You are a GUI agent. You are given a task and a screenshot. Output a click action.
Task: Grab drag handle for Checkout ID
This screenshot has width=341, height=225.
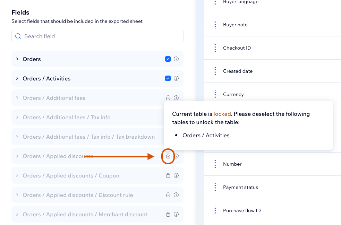[x=215, y=48]
